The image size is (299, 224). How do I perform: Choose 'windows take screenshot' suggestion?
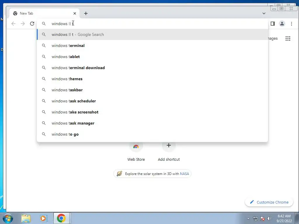click(x=152, y=112)
